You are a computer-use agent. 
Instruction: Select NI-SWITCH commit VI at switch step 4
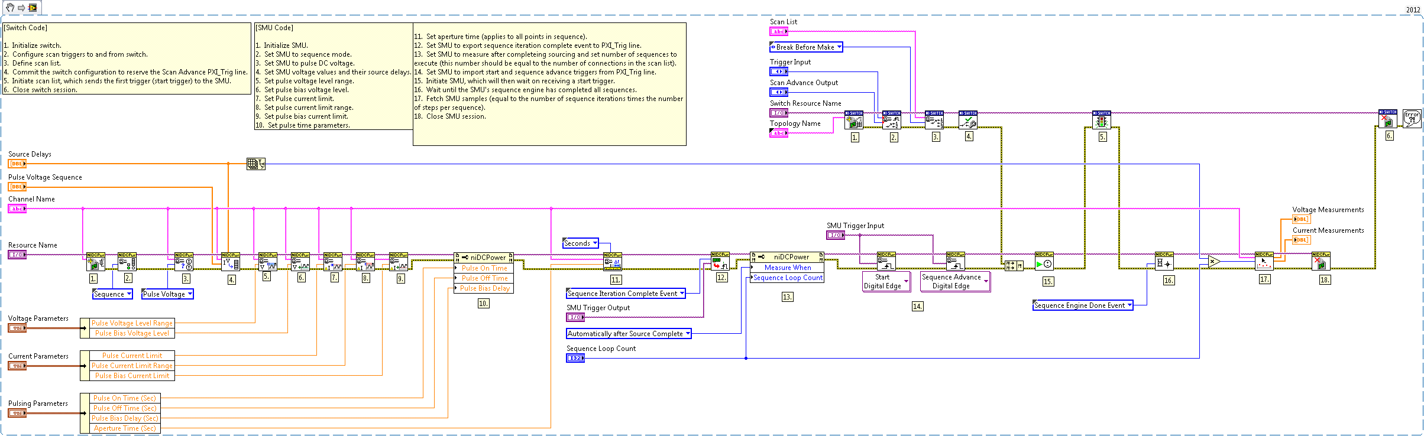pyautogui.click(x=968, y=120)
